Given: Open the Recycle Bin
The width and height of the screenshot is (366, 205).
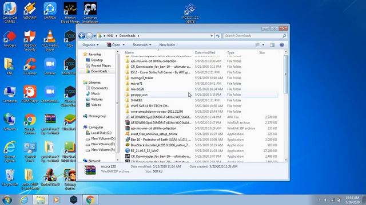Looking at the screenshot, I should click(x=10, y=178).
